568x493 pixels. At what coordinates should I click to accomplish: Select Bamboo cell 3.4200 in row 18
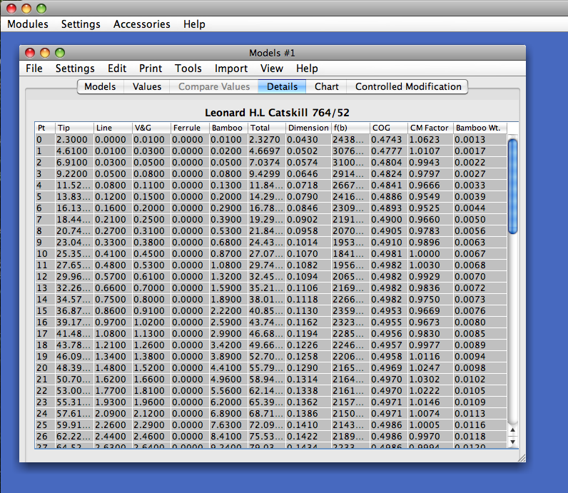tap(228, 345)
